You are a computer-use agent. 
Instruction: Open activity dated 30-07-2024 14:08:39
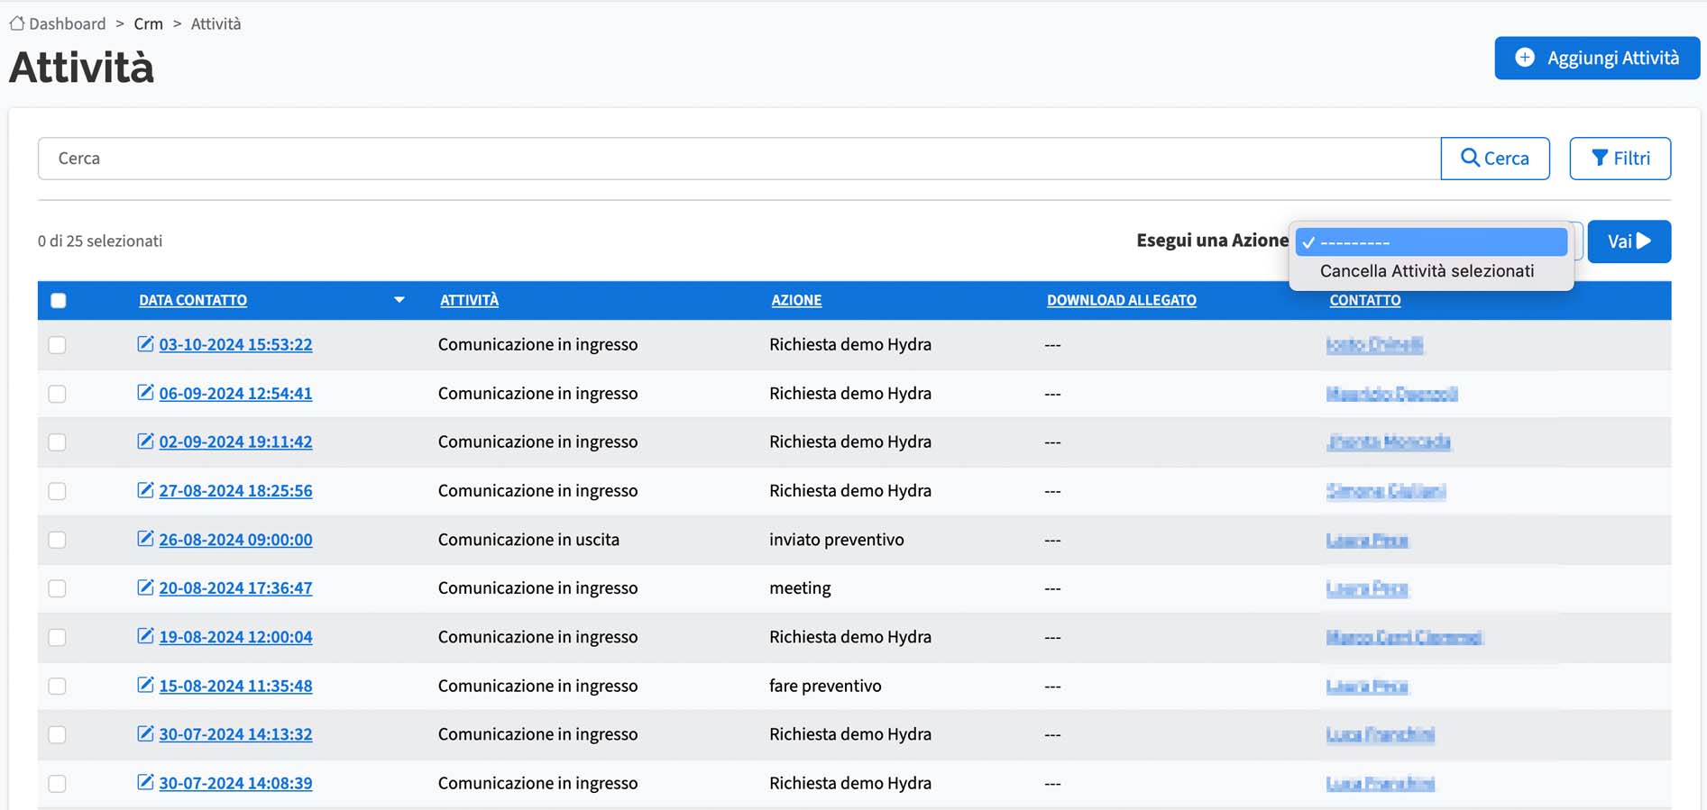coord(235,783)
